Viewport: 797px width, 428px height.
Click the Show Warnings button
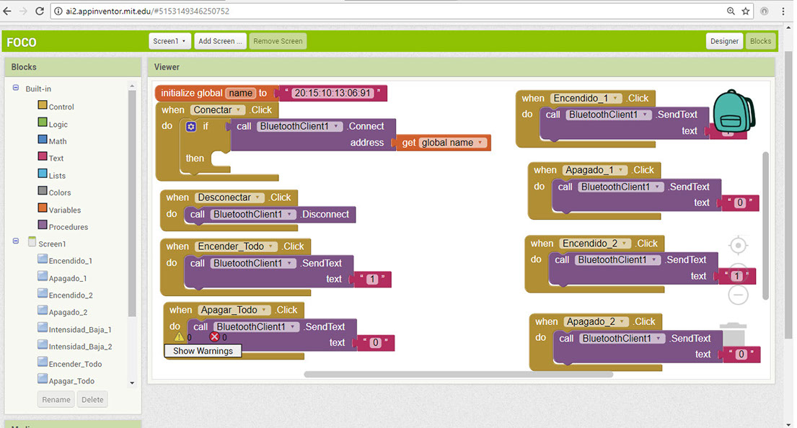(x=203, y=351)
